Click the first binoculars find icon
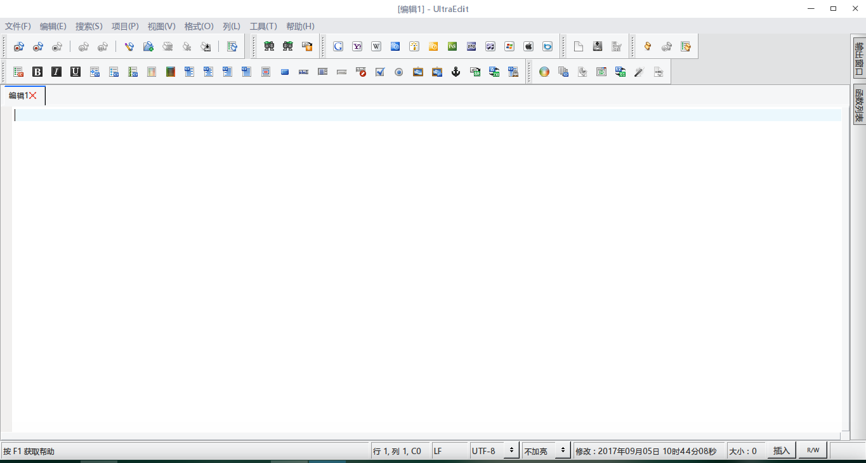The image size is (866, 463). 269,46
